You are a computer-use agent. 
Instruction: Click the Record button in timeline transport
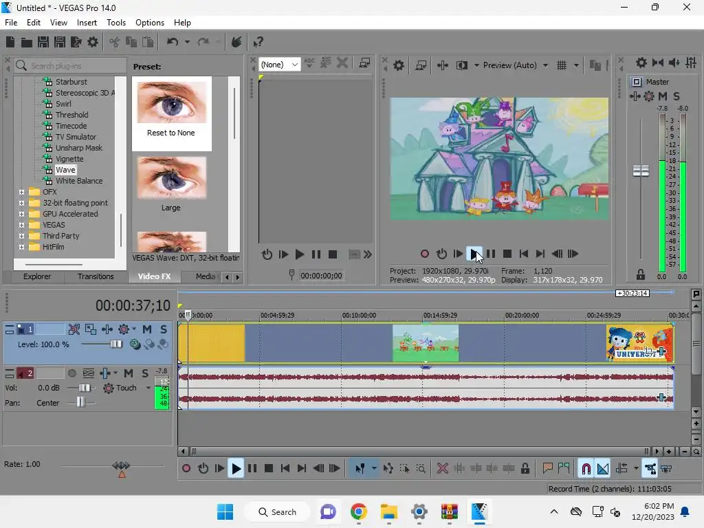[186, 469]
